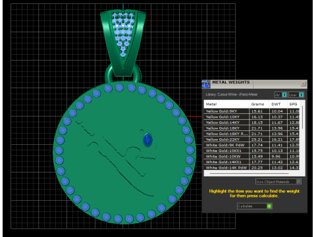Image resolution: width=316 pixels, height=237 pixels.
Task: Click the 17.74 grams value
Action: coord(257,145)
